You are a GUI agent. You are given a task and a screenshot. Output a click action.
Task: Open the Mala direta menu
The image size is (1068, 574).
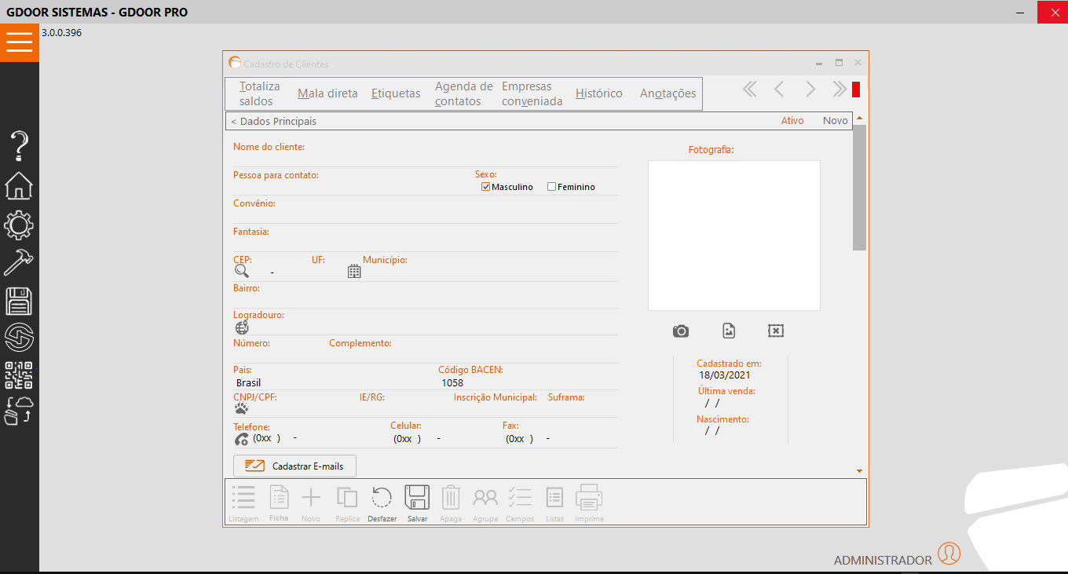click(327, 93)
